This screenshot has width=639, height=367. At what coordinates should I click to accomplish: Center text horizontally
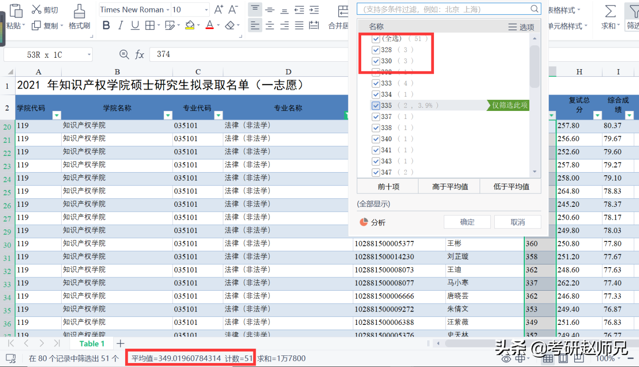click(270, 25)
